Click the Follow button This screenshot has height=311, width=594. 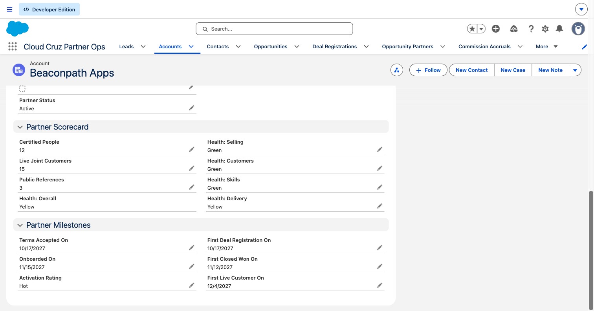428,70
